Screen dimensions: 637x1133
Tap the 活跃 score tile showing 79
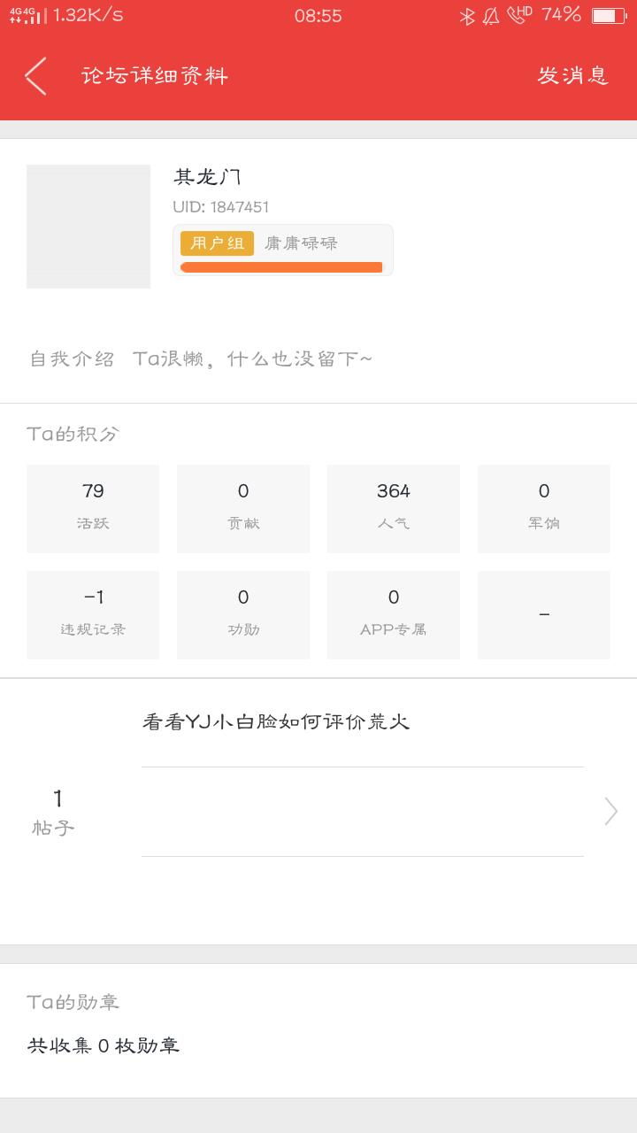[x=93, y=509]
